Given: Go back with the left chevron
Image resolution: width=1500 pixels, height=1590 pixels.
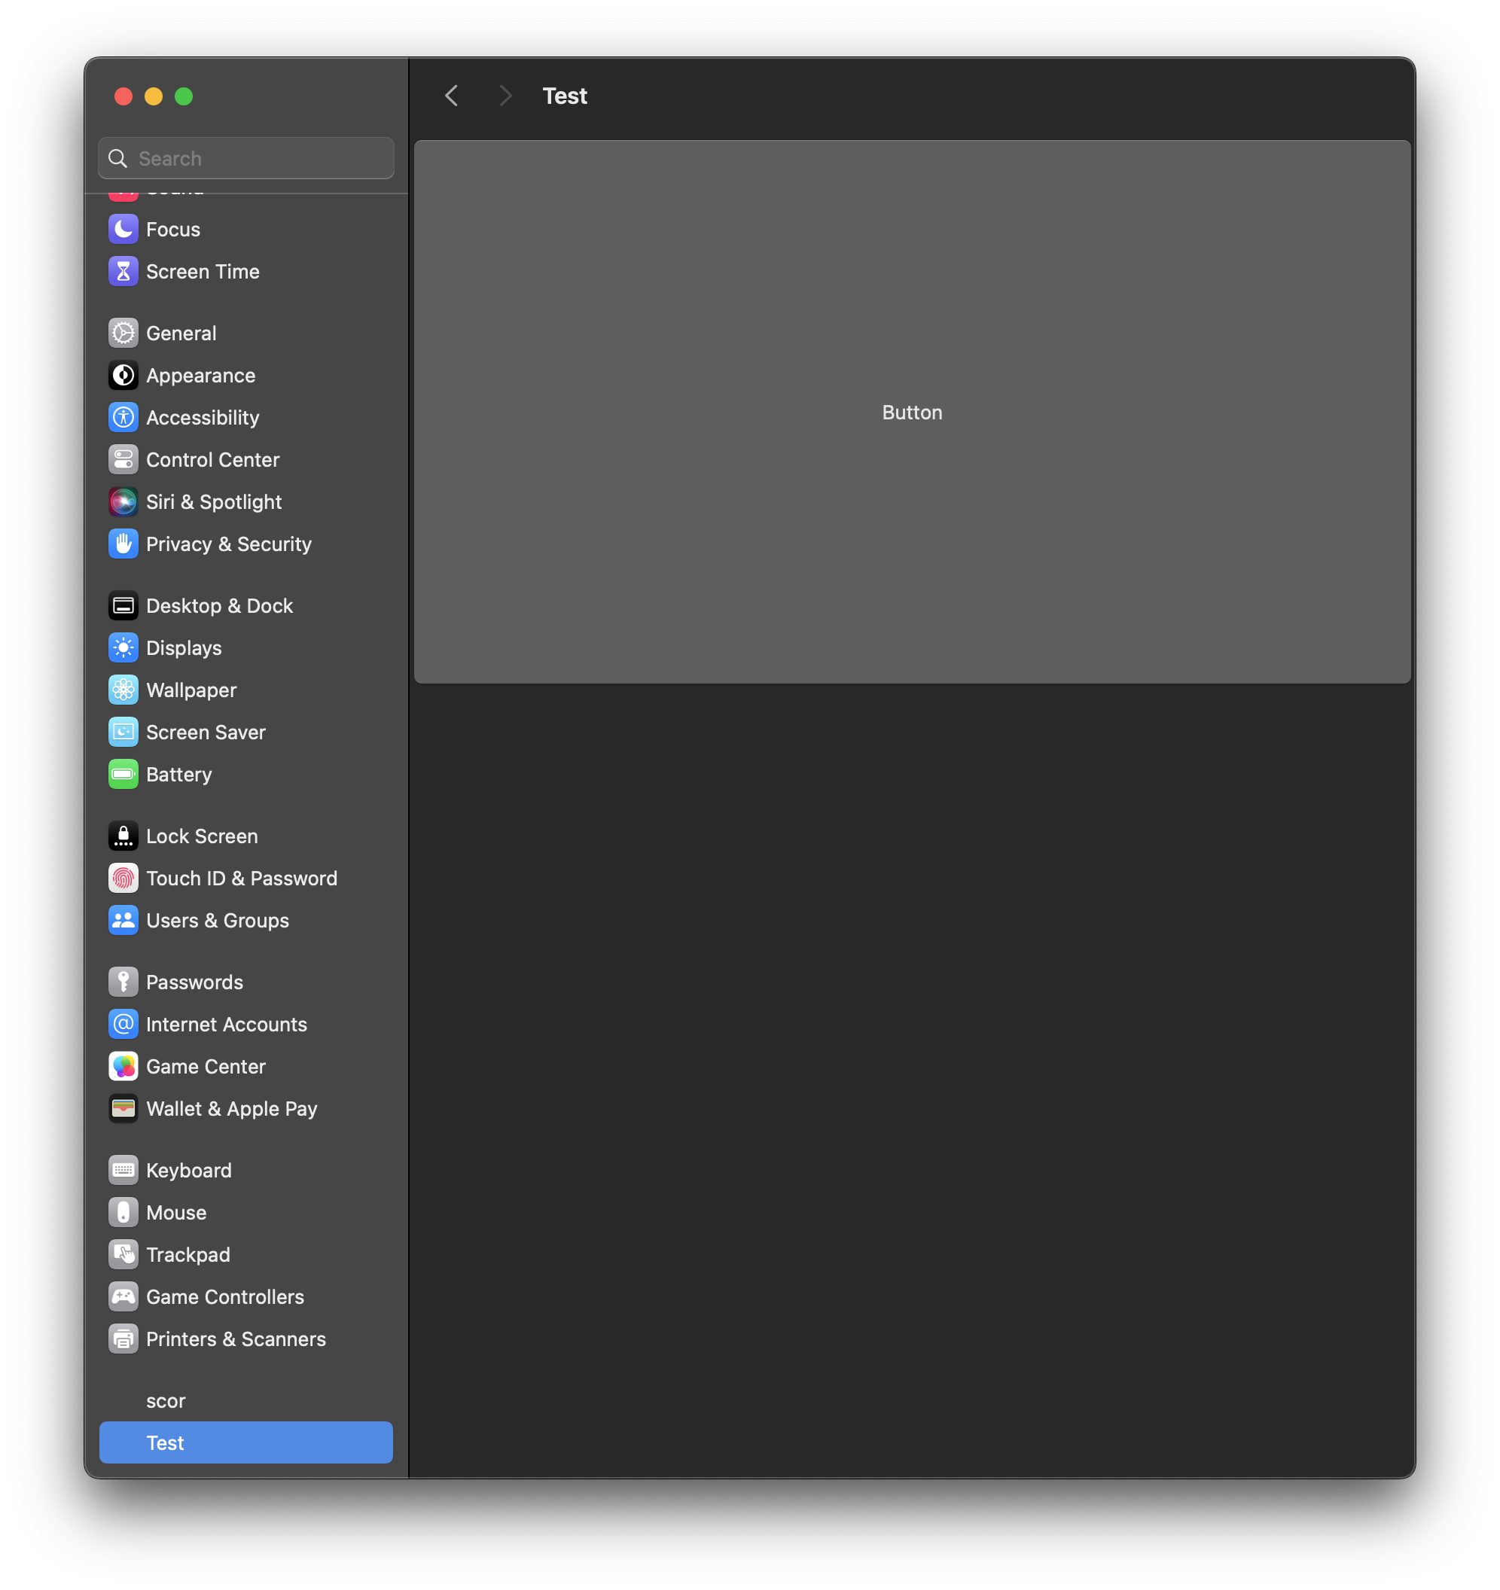Looking at the screenshot, I should (x=452, y=96).
